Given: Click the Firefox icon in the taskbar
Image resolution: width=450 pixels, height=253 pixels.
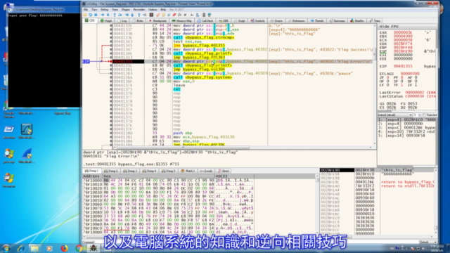Looking at the screenshot, I should click(x=64, y=248).
